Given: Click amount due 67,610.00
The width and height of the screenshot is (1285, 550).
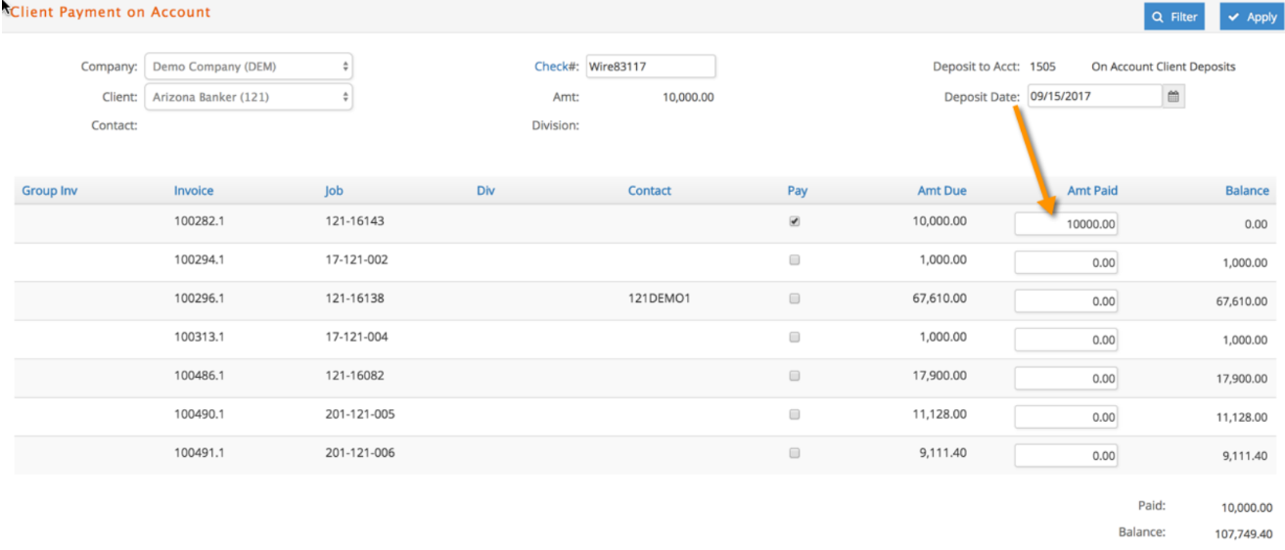Looking at the screenshot, I should 940,298.
